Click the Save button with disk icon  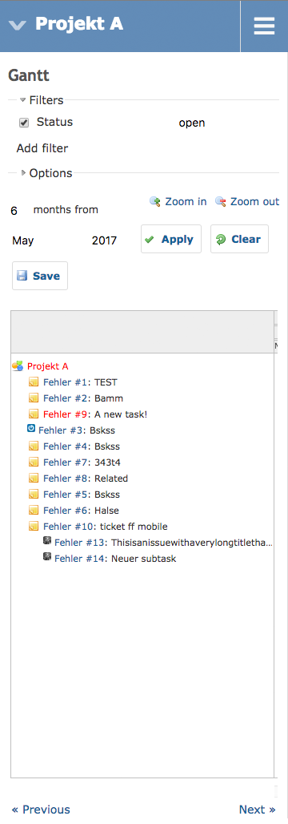pyautogui.click(x=40, y=276)
